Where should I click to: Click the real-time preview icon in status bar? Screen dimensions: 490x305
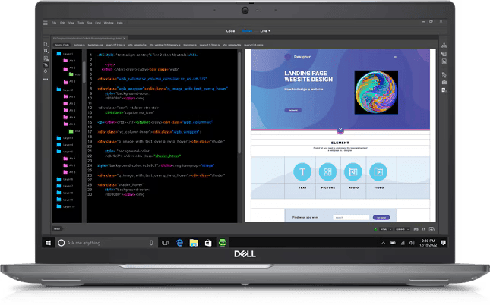[x=432, y=229]
